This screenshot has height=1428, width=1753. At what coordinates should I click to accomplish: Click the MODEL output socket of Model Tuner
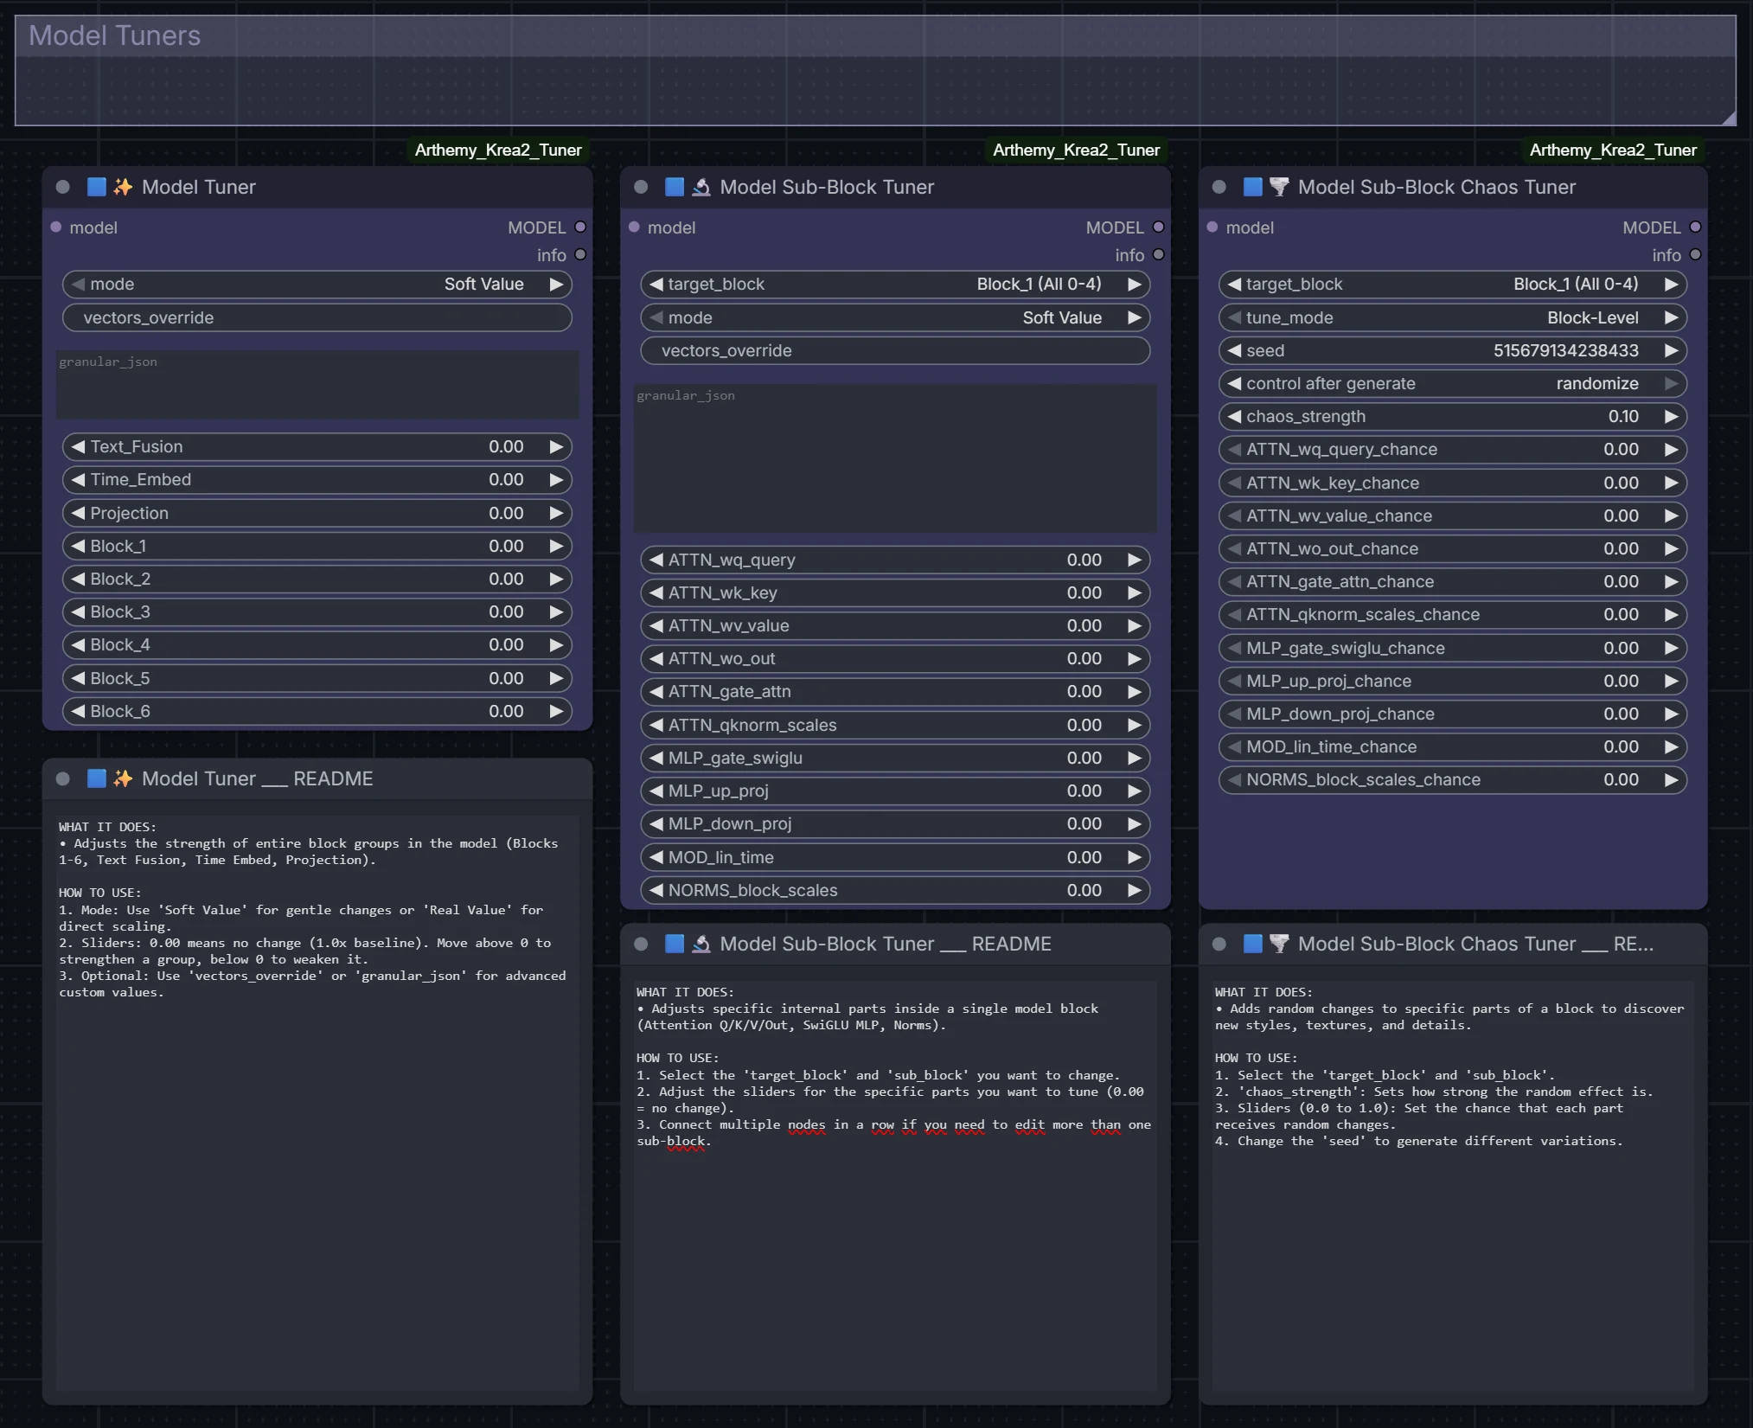tap(580, 227)
